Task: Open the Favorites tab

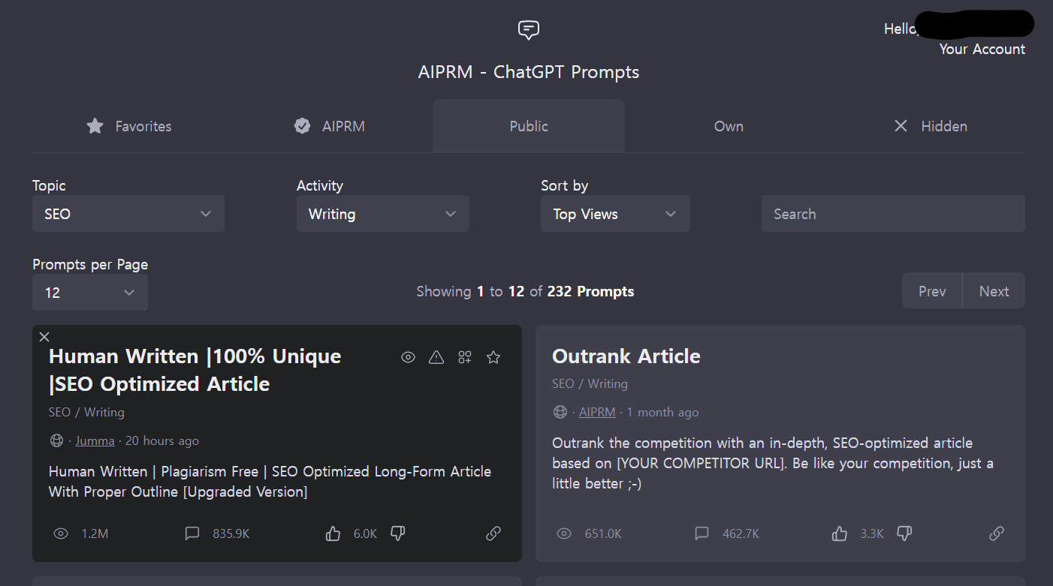Action: 128,126
